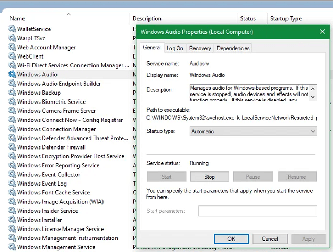Click the Windows Installer gear icon
This screenshot has height=252, width=333.
point(12,220)
